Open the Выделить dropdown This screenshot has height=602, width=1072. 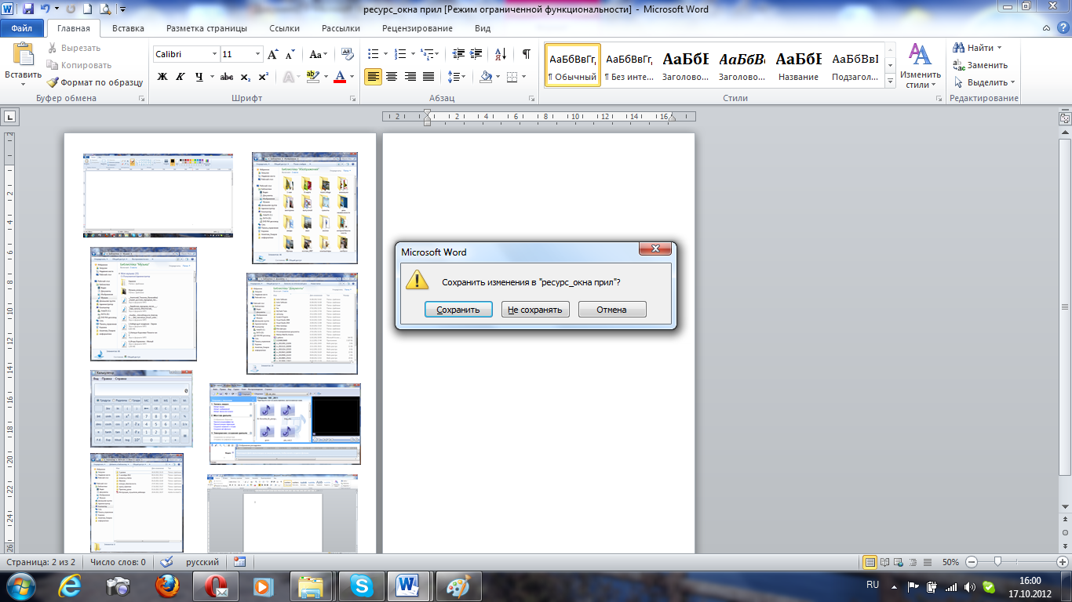click(984, 82)
